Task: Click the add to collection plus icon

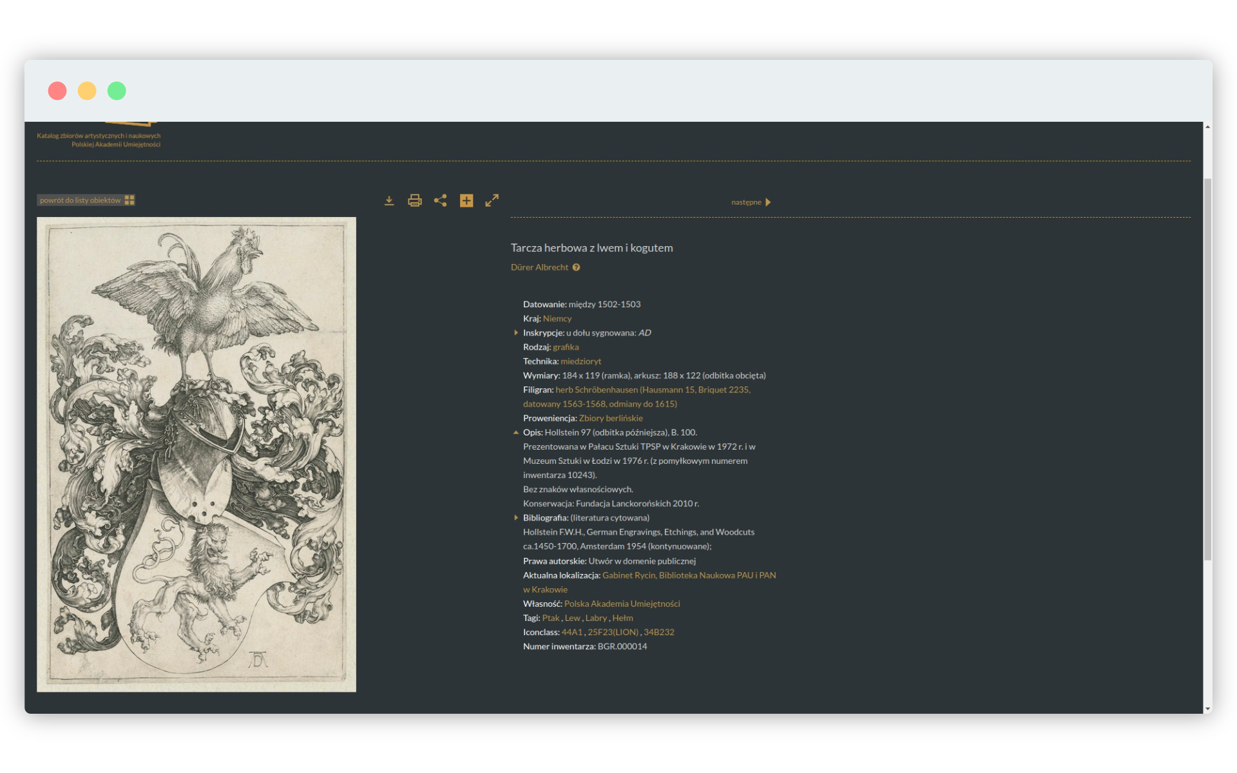Action: (x=466, y=200)
